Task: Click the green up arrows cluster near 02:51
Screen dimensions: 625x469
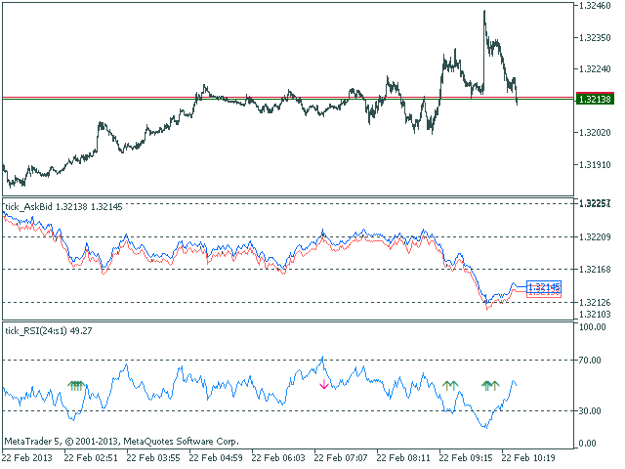Action: point(76,386)
